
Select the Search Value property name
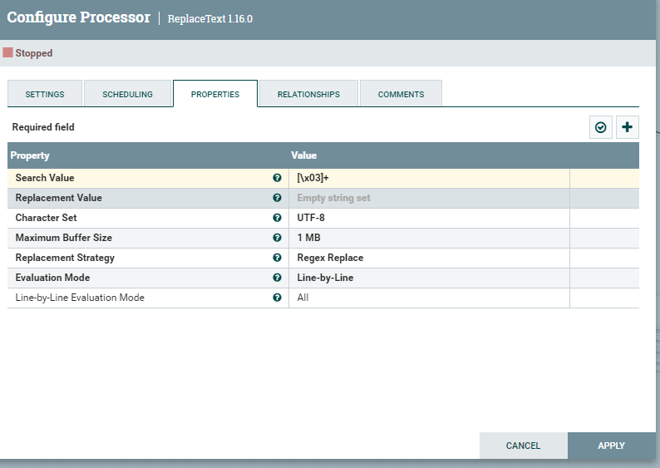point(45,178)
